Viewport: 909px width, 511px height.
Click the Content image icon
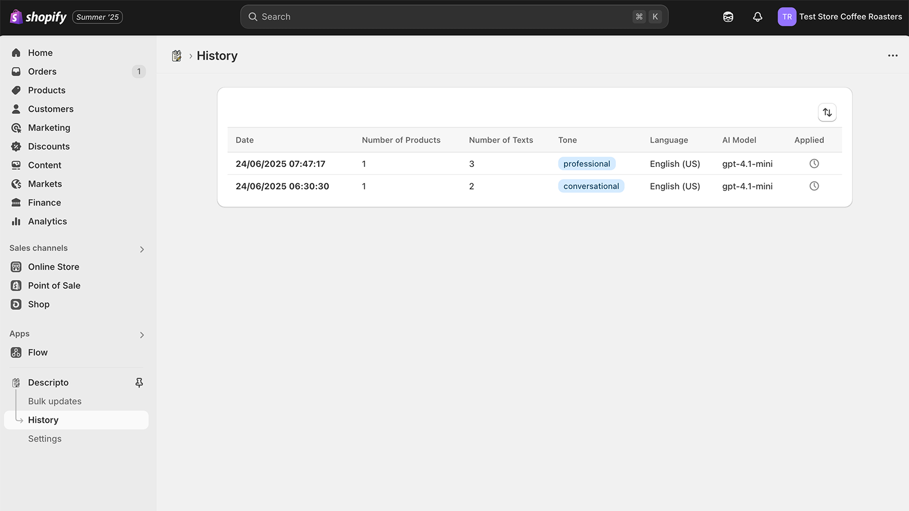click(16, 165)
